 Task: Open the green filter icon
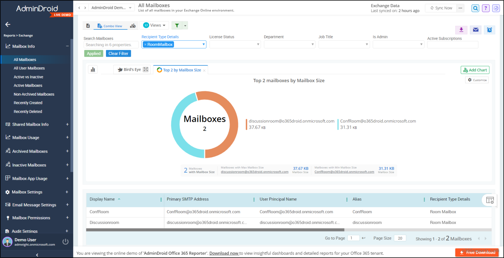178,25
